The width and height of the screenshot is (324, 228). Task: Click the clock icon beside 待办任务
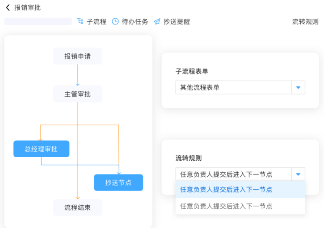tap(115, 21)
